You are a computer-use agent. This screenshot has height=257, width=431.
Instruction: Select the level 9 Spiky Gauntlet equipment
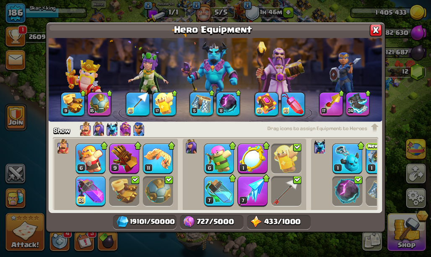click(x=124, y=159)
